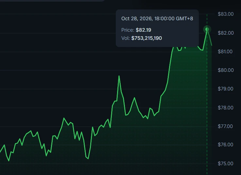Click the $76.00 price axis label
This screenshot has height=175, width=241.
point(226,145)
